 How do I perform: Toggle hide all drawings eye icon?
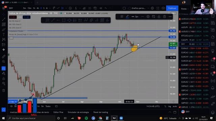(x=4, y=83)
